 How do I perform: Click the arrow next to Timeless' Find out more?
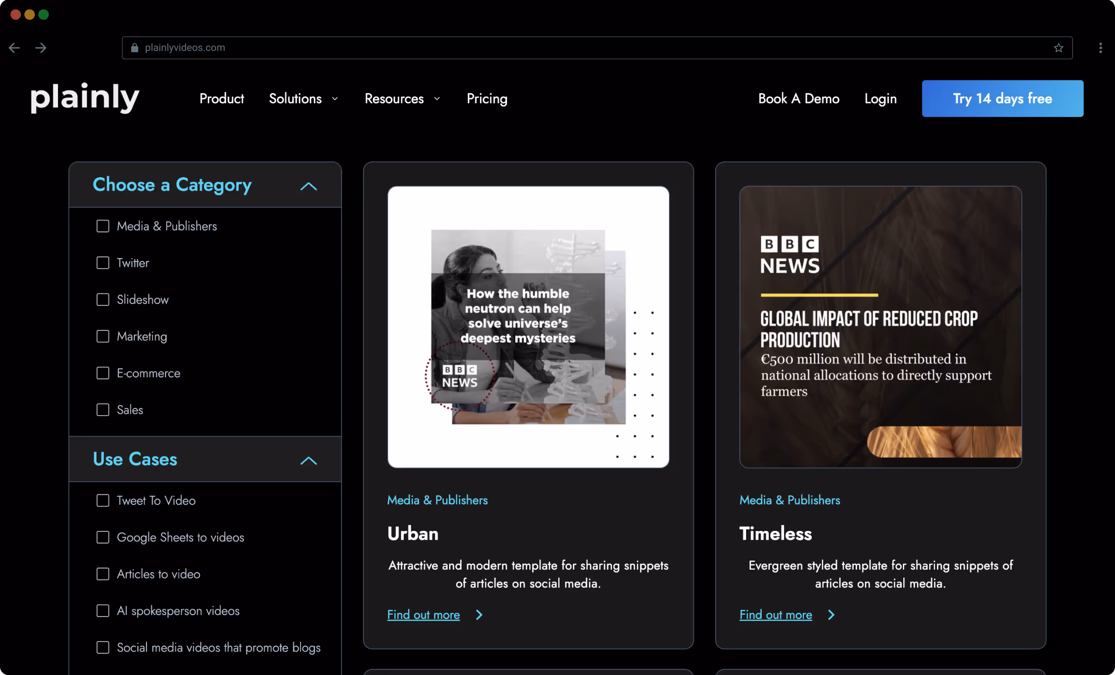coord(831,615)
